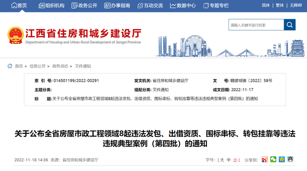Share to Qzone star icon
The width and height of the screenshot is (307, 171).
(282, 160)
